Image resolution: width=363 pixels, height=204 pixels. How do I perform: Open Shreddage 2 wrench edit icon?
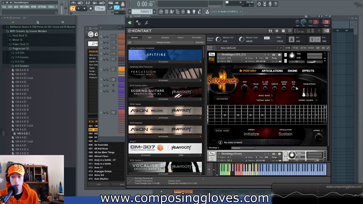(x=212, y=54)
